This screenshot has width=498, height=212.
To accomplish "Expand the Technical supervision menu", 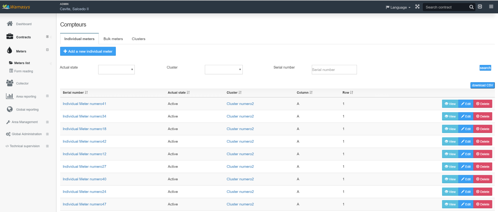I will 47,146.
